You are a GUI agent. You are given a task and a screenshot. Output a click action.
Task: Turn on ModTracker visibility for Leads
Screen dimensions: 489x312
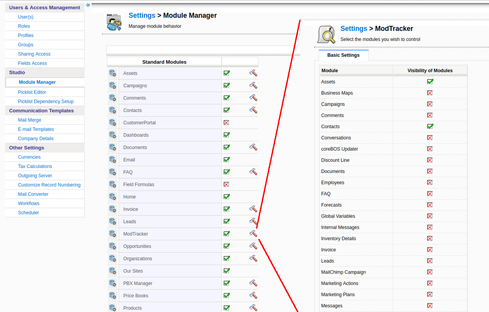pos(430,261)
